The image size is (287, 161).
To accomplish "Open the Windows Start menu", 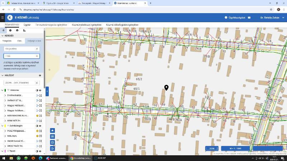I will (4, 158).
